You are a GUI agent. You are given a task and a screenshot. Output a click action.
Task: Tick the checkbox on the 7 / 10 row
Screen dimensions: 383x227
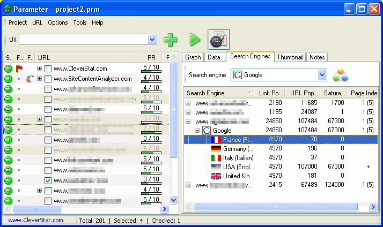(48, 130)
